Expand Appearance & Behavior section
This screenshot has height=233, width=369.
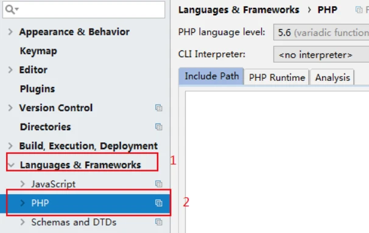[10, 32]
